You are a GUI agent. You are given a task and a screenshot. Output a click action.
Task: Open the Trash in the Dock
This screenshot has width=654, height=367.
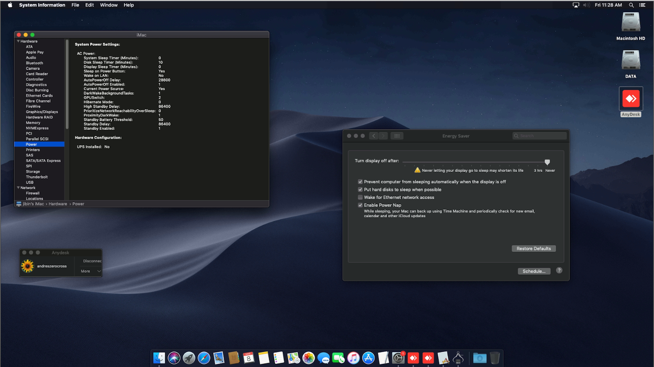click(495, 357)
